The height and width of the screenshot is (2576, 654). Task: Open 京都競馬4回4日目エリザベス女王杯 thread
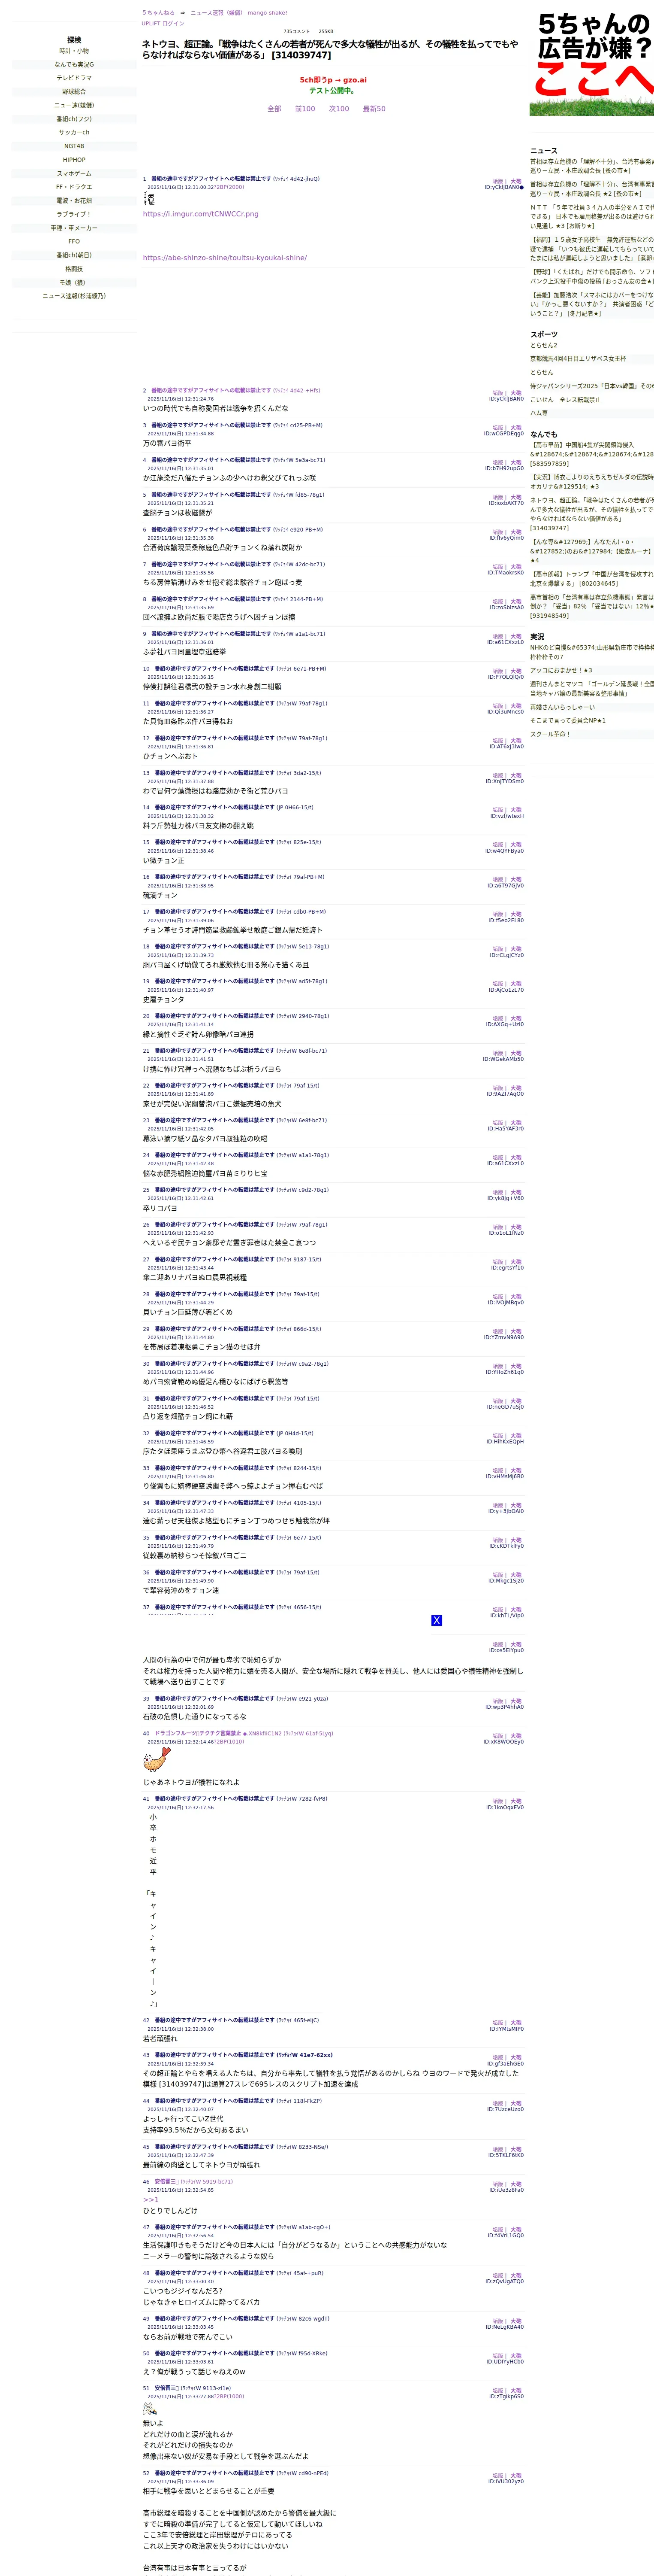coord(578,358)
